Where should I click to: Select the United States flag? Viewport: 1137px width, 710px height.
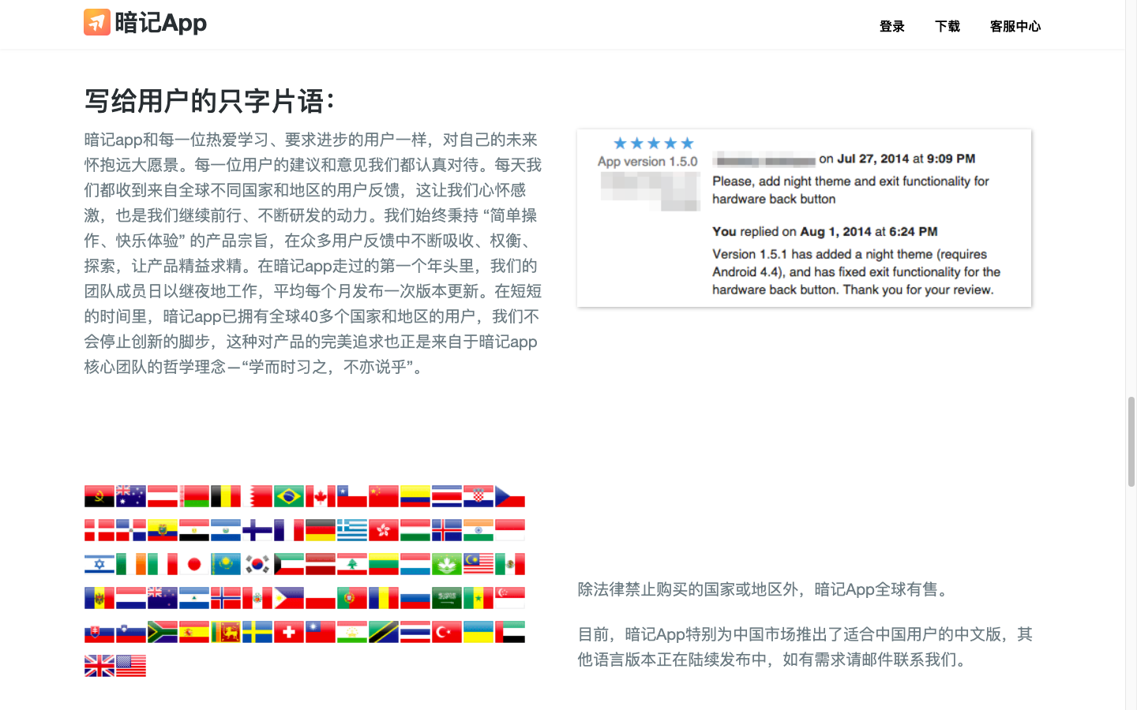tap(131, 666)
